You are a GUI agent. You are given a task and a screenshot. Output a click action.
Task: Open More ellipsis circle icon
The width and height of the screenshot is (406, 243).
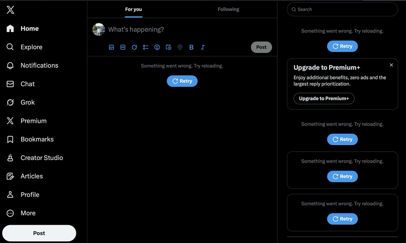(x=10, y=213)
